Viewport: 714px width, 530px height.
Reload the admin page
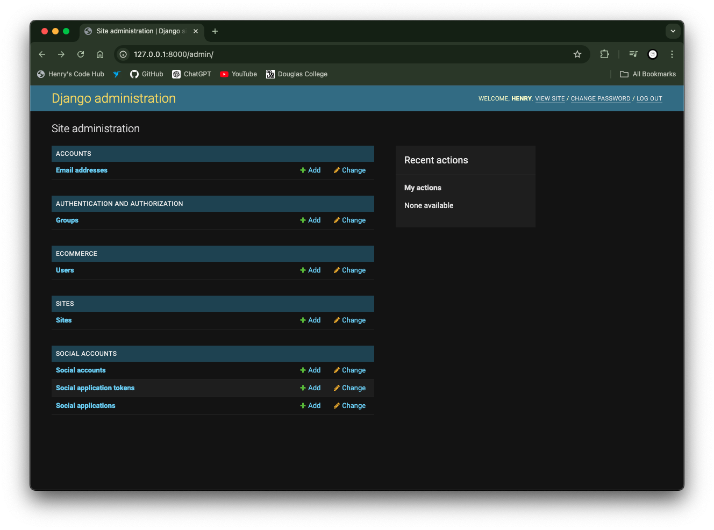(x=81, y=54)
